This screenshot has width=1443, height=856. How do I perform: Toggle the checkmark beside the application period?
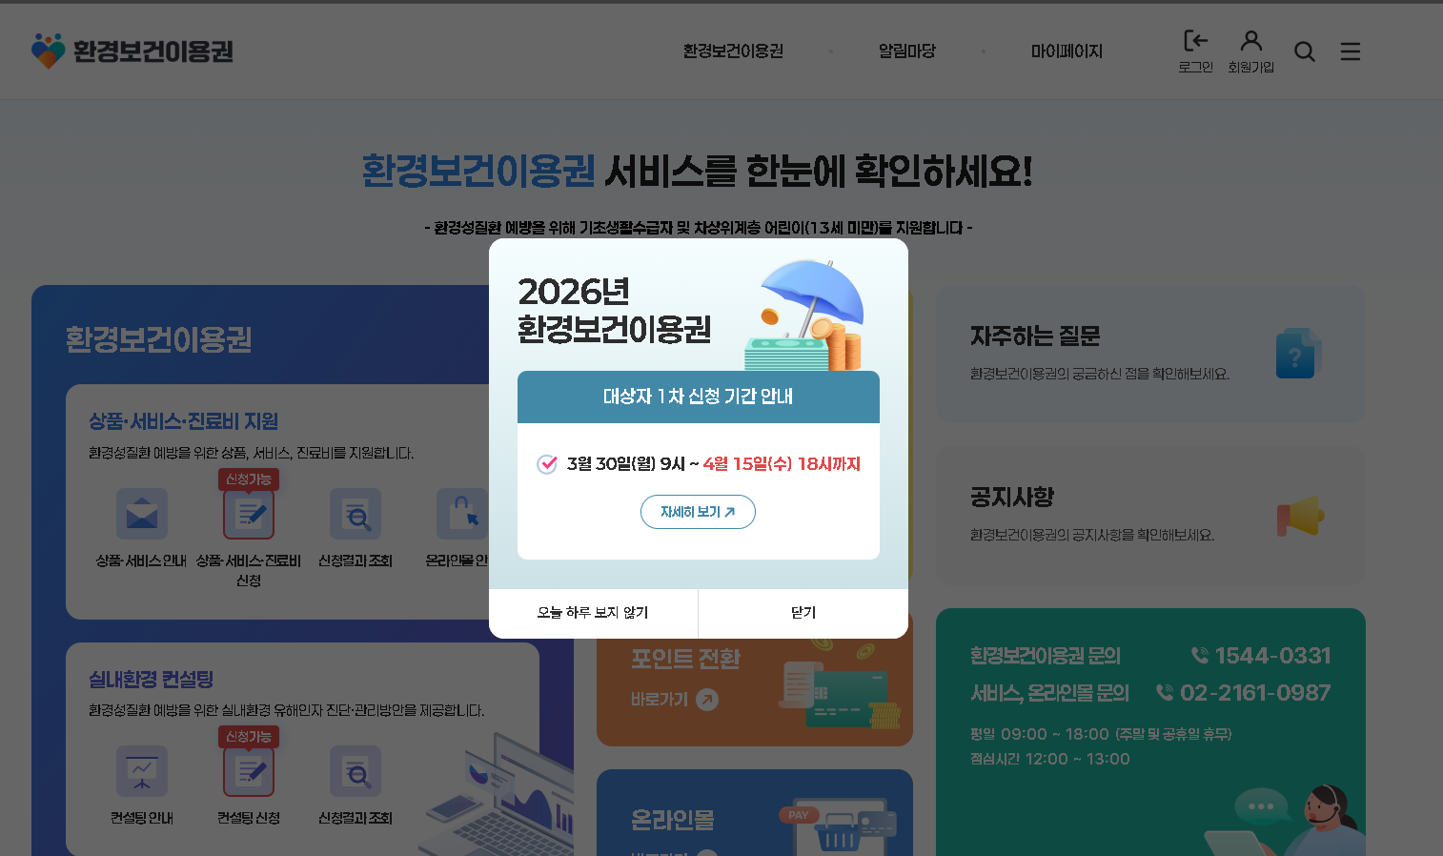[x=546, y=464]
